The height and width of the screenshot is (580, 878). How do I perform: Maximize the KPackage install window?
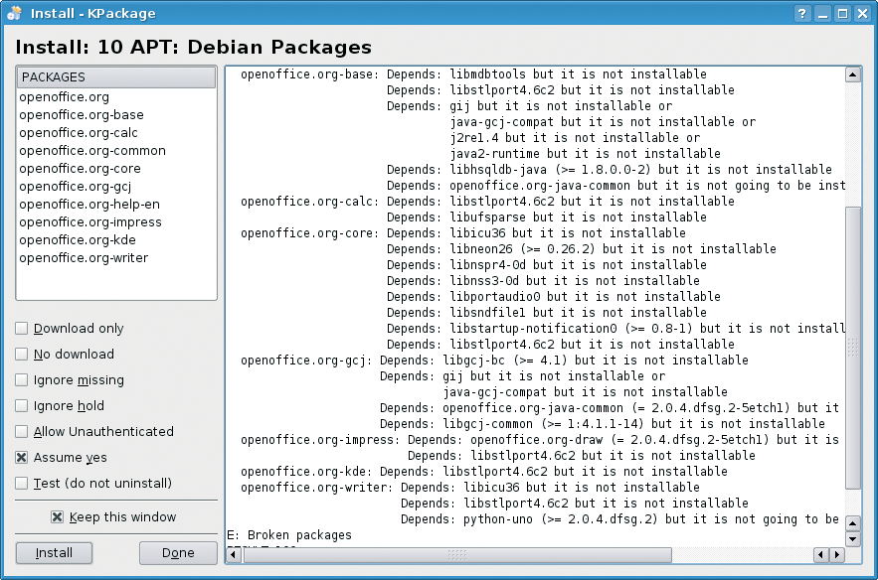coord(843,14)
